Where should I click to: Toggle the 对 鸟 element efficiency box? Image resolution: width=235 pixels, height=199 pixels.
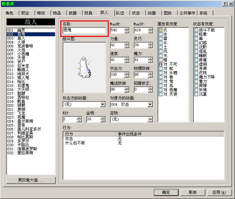tap(161, 86)
